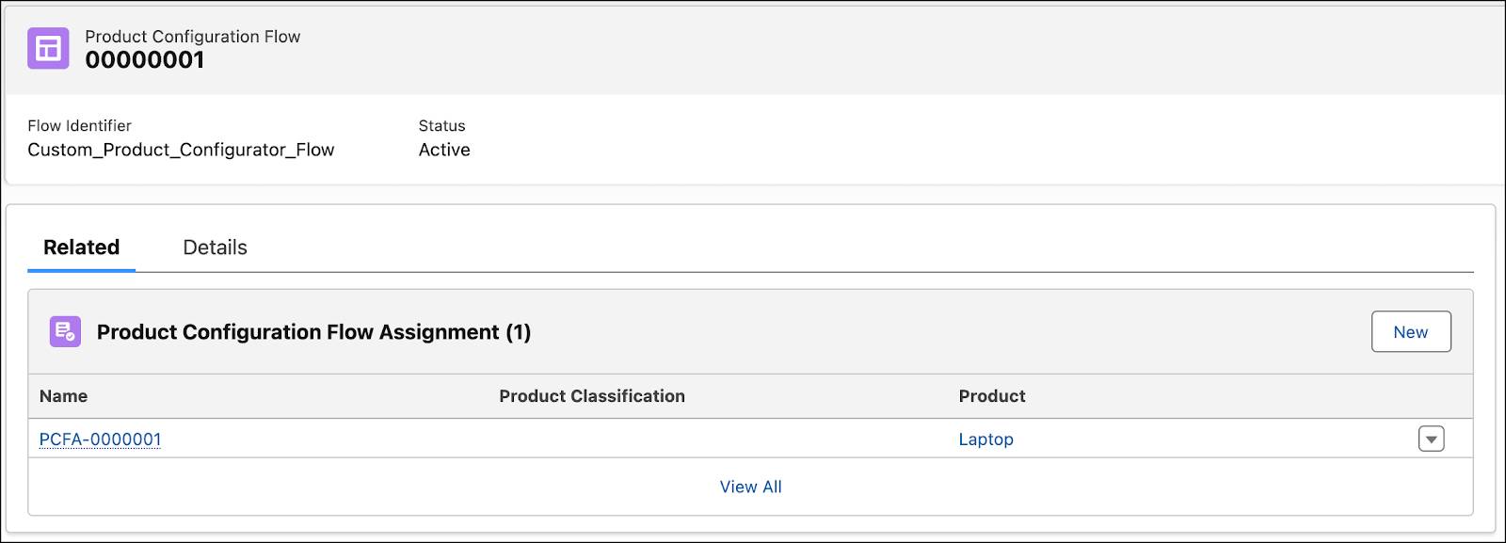
Task: Click the Product Configuration Flow object label
Action: point(193,37)
